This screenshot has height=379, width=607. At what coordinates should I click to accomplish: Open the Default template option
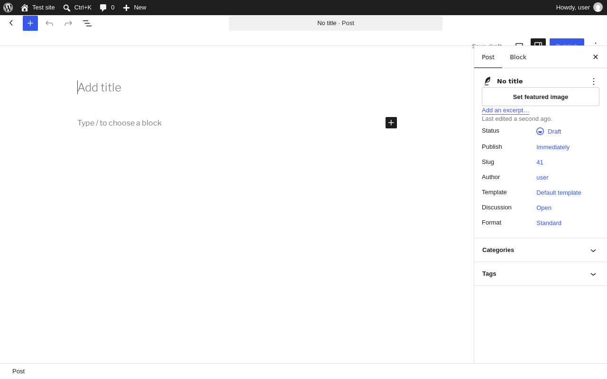559,193
